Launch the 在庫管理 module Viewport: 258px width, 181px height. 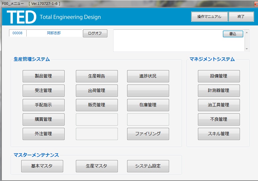148,105
